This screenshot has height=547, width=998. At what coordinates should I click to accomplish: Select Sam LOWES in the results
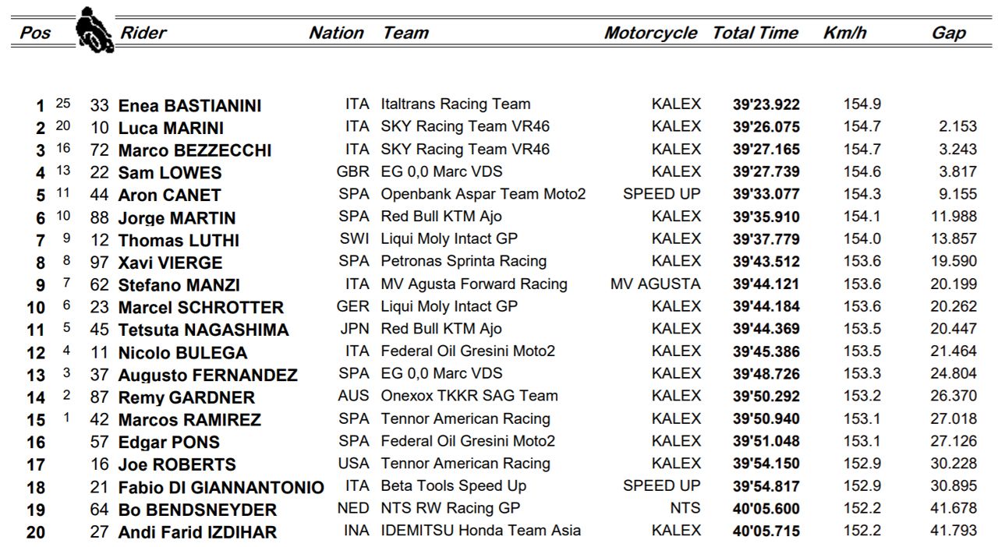click(x=170, y=173)
